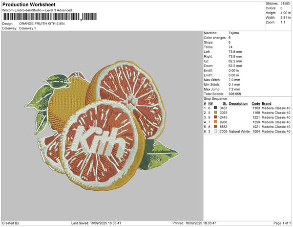Click thread code '1103'
This screenshot has height=227, width=293.
(256, 108)
